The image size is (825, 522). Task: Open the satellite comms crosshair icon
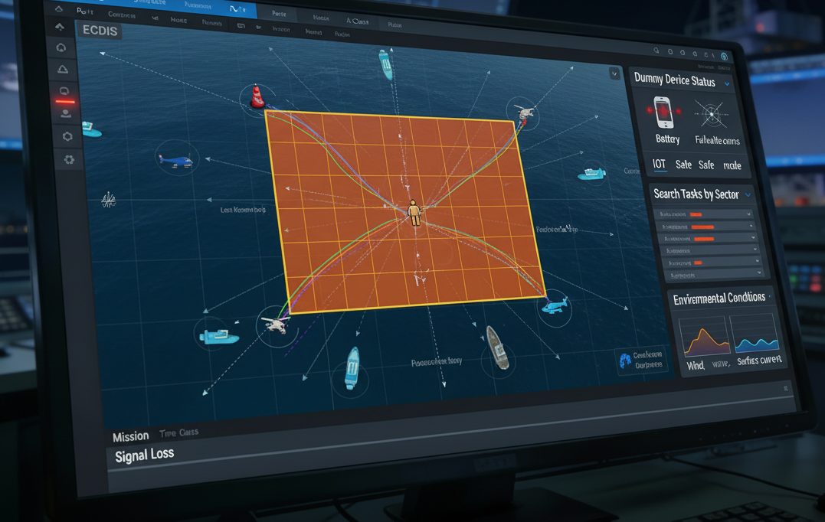click(712, 115)
